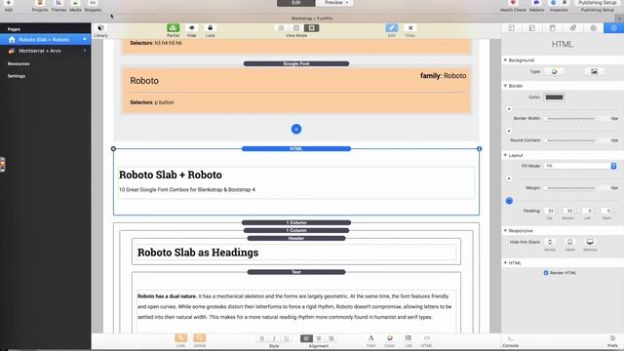The image size is (624, 351).
Task: Collapse the Background section
Action: [505, 60]
